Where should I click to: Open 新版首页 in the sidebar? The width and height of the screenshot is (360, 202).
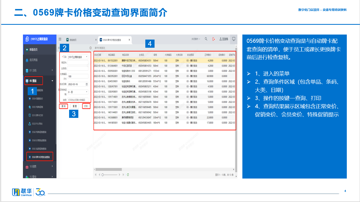pyautogui.click(x=40, y=50)
